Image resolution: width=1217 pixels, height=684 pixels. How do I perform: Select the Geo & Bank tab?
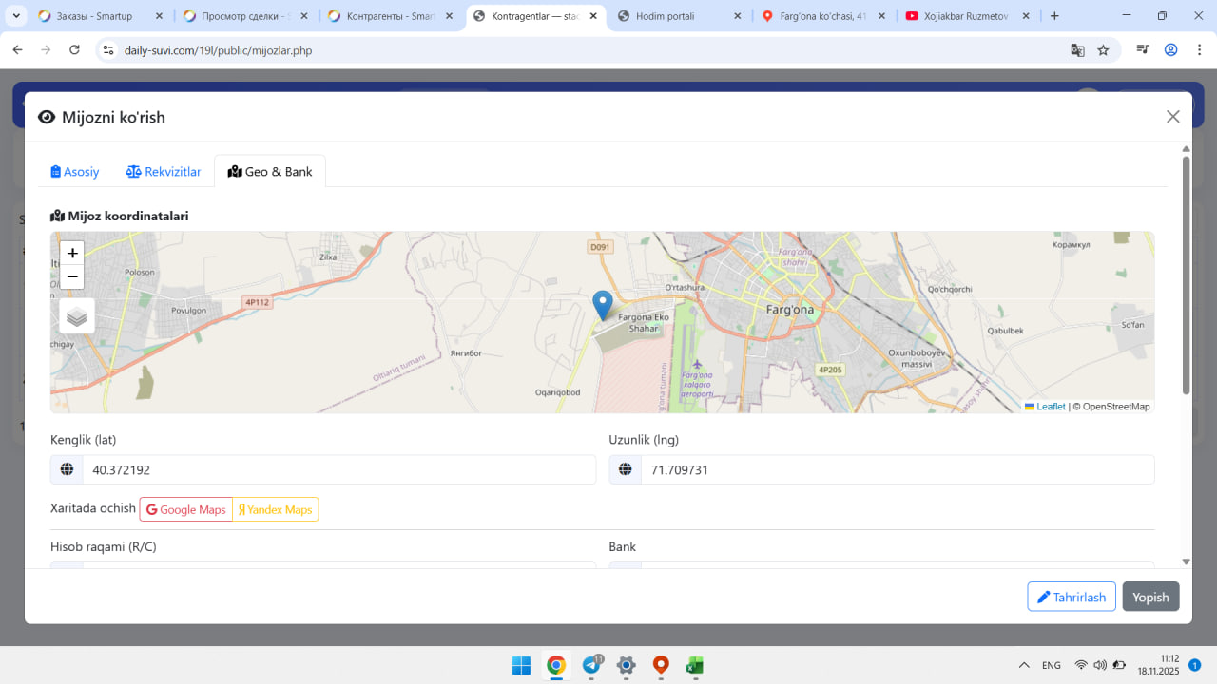pyautogui.click(x=270, y=172)
